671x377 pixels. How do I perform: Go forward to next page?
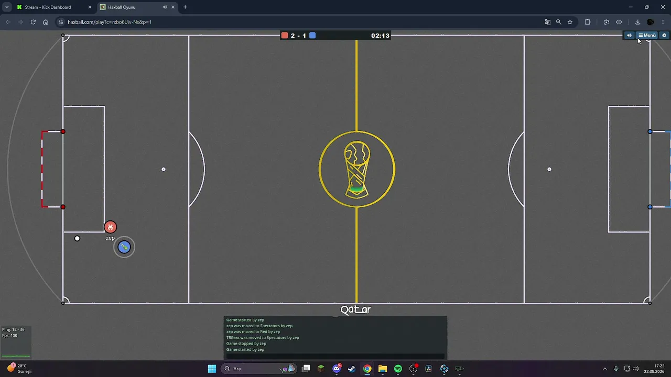pos(20,22)
